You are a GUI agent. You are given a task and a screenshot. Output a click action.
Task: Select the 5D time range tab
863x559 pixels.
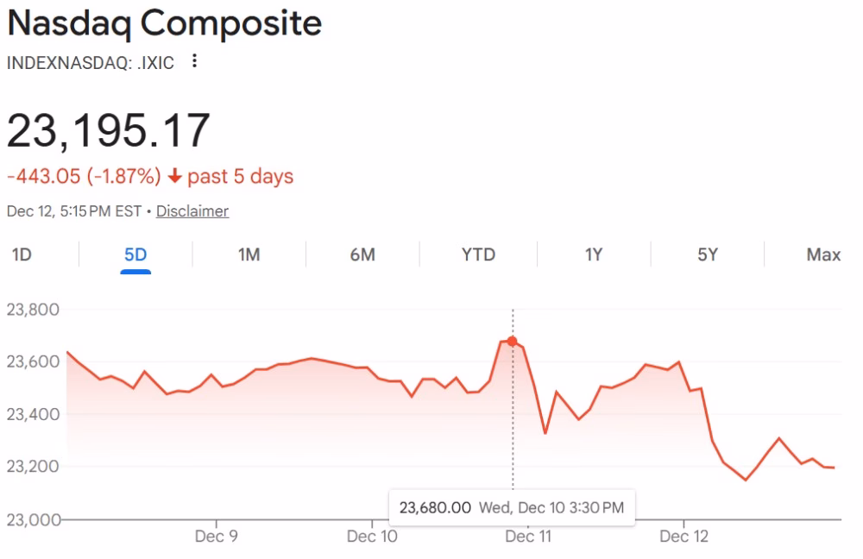point(135,254)
